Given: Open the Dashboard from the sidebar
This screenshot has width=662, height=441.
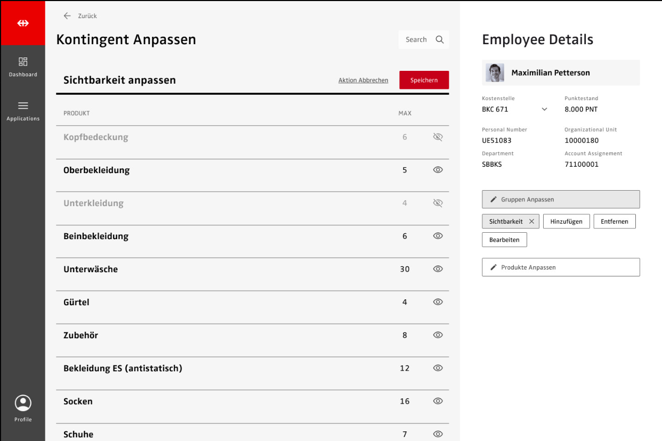Looking at the screenshot, I should pos(23,67).
